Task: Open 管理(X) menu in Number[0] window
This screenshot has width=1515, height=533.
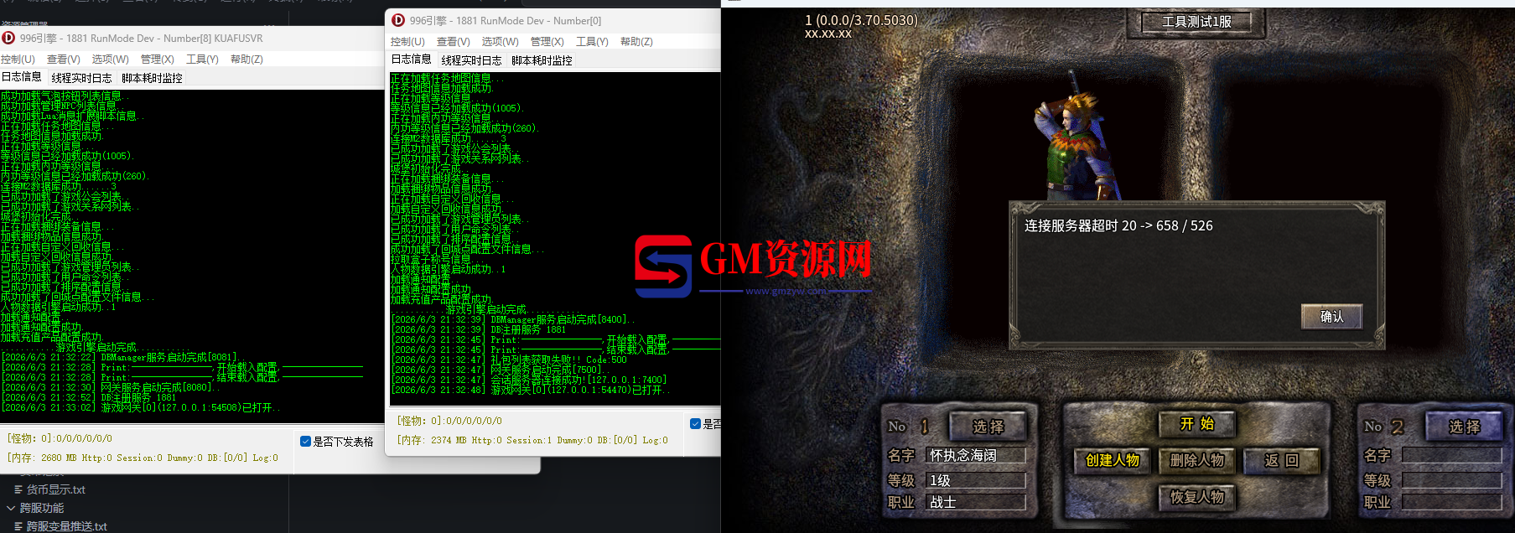Action: (547, 42)
